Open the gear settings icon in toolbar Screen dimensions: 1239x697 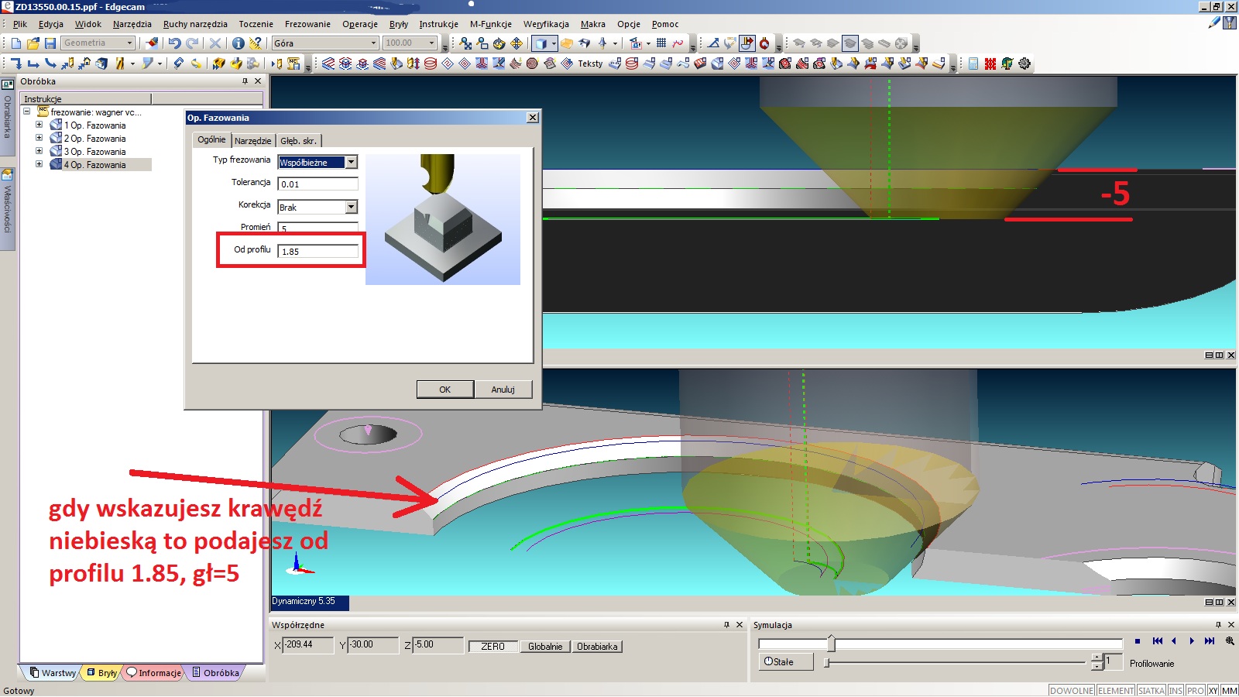coord(1024,64)
